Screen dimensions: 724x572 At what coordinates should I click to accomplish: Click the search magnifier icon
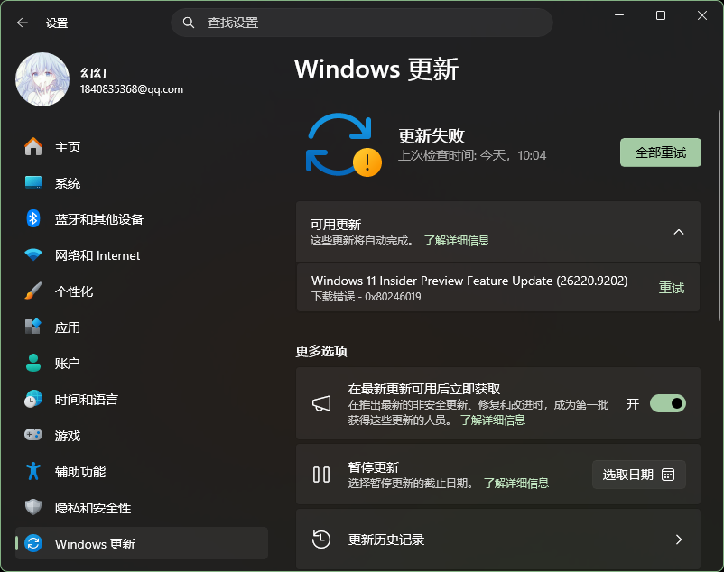(189, 23)
